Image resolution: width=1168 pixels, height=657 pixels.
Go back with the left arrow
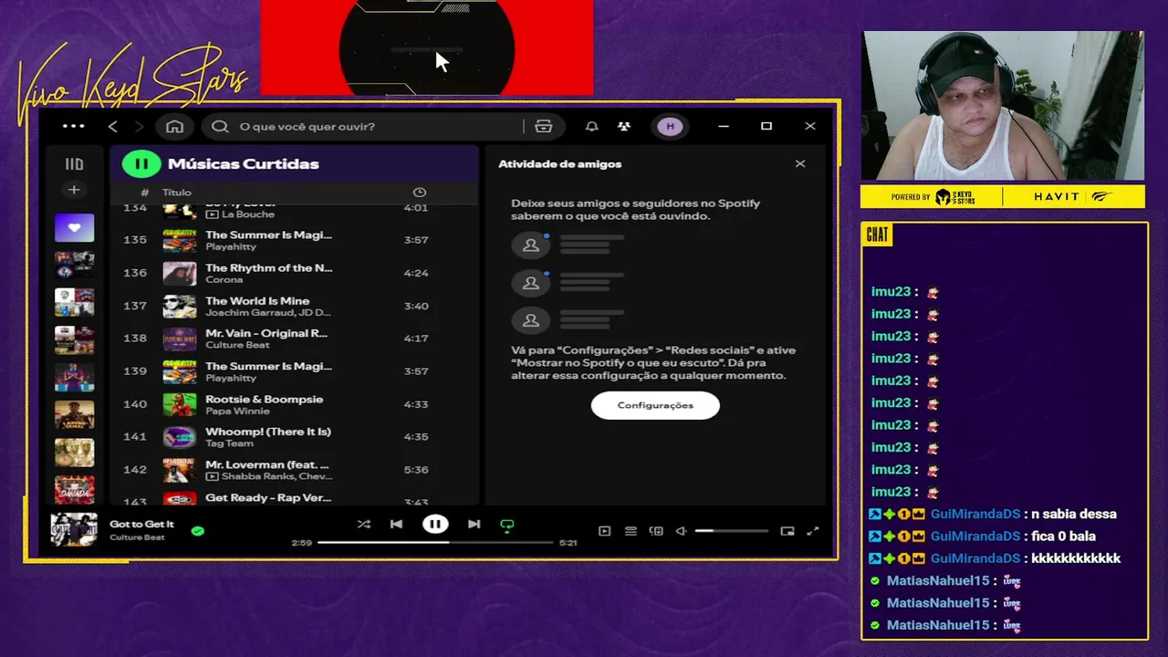pyautogui.click(x=113, y=126)
